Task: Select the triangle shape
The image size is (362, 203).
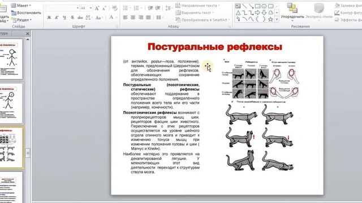Action: 238,13
